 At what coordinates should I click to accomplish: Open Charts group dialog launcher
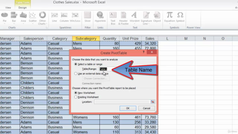[x=46, y=28]
